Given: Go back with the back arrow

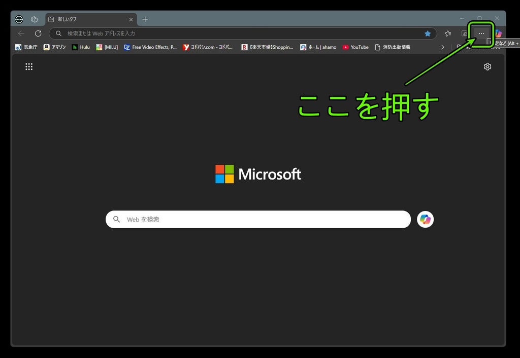Looking at the screenshot, I should point(21,33).
